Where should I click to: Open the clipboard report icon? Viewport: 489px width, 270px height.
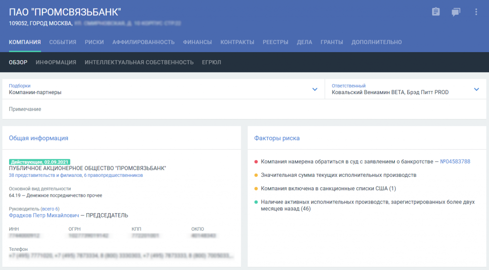coord(436,12)
